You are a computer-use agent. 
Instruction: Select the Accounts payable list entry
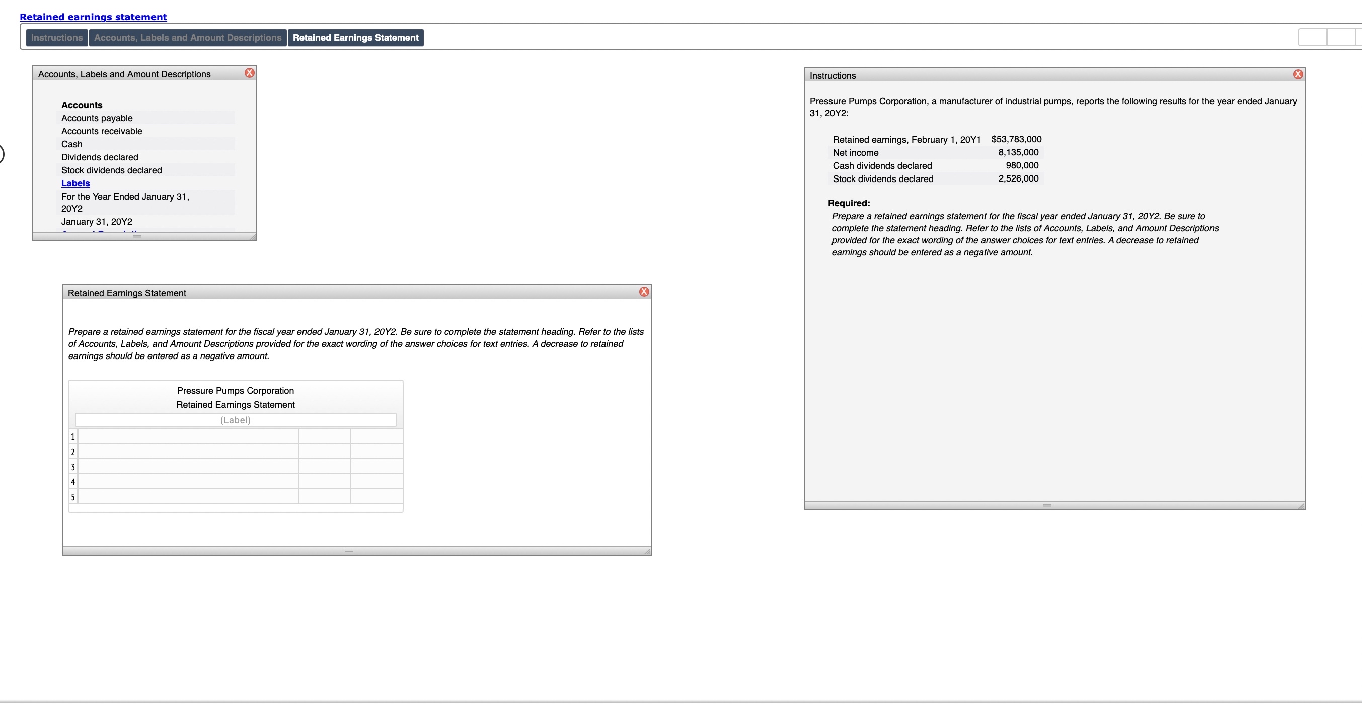pos(145,118)
